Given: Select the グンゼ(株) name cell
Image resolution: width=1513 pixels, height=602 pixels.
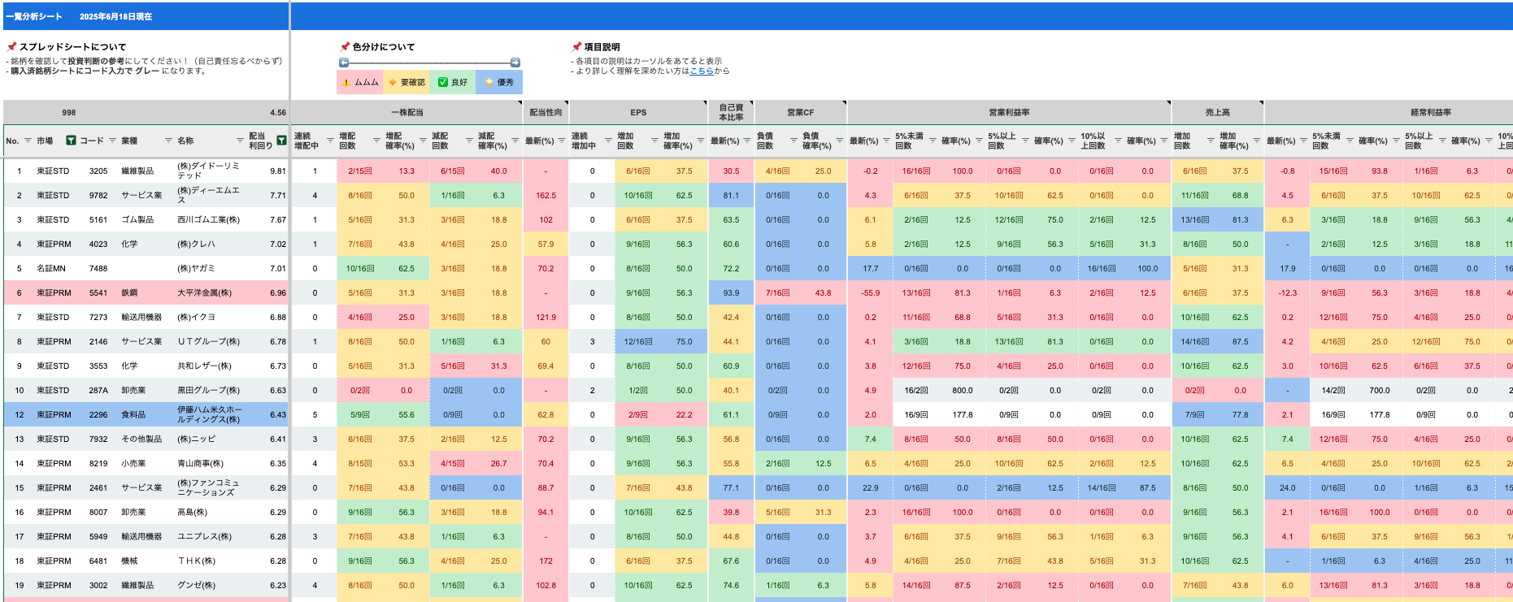Looking at the screenshot, I should coord(210,585).
